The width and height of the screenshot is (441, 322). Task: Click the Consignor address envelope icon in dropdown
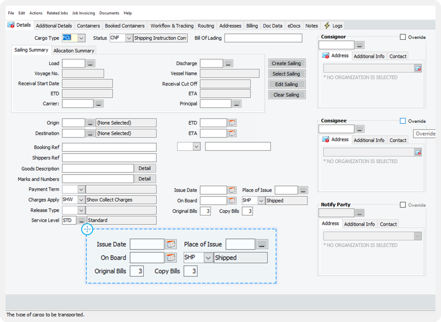pyautogui.click(x=417, y=69)
